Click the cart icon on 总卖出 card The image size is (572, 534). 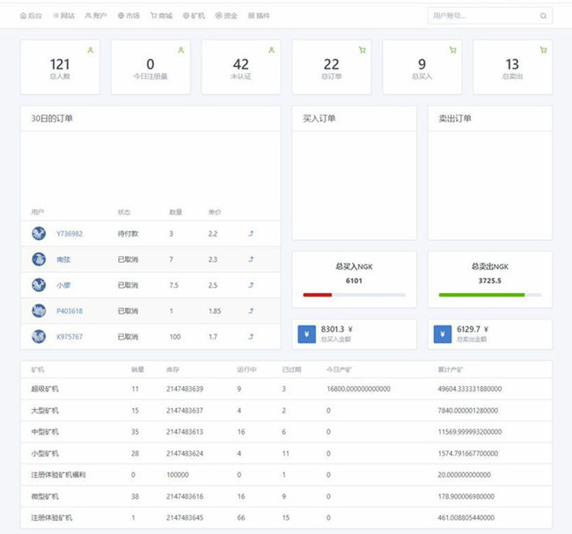click(543, 50)
